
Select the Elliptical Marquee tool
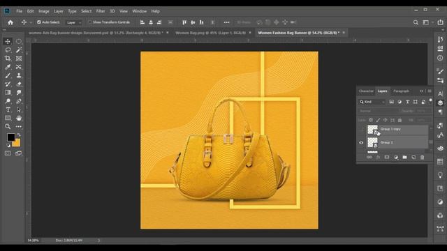[x=19, y=41]
